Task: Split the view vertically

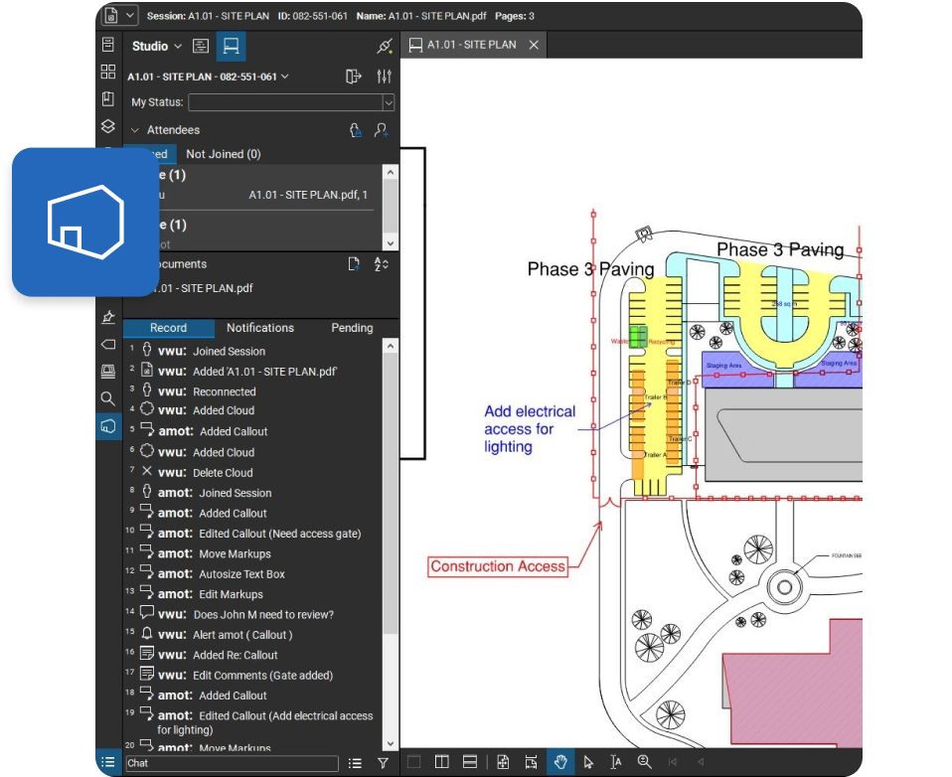Action: [442, 762]
